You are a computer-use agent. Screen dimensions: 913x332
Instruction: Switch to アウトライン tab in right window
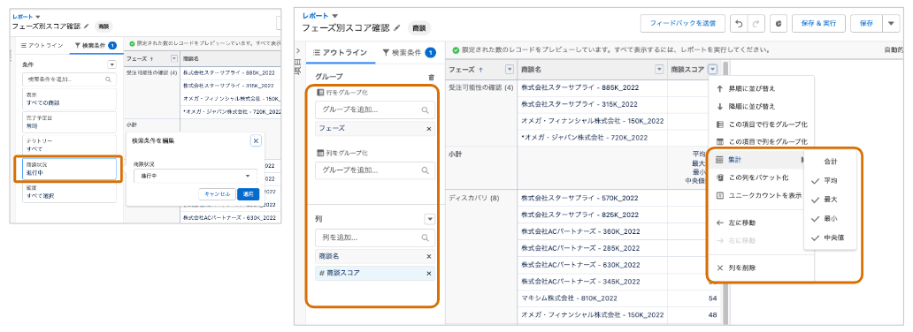[x=340, y=52]
